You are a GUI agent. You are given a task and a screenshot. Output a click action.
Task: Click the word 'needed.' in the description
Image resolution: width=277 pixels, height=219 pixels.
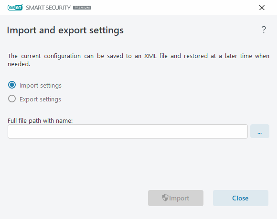(19, 64)
